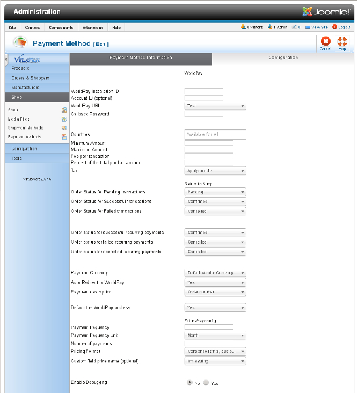This screenshot has height=393, width=357.
Task: Open Order Status for Failed transactions dropdown
Action: [215, 212]
